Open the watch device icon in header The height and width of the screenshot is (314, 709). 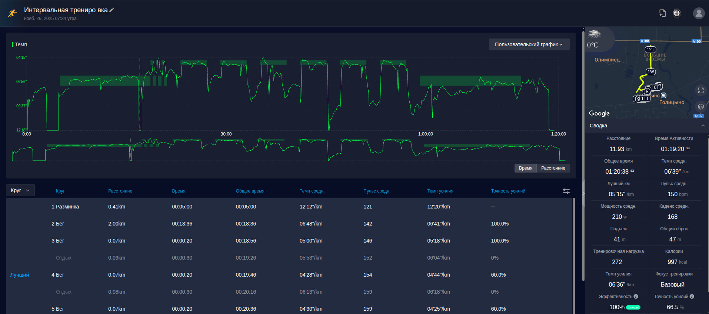pos(677,13)
